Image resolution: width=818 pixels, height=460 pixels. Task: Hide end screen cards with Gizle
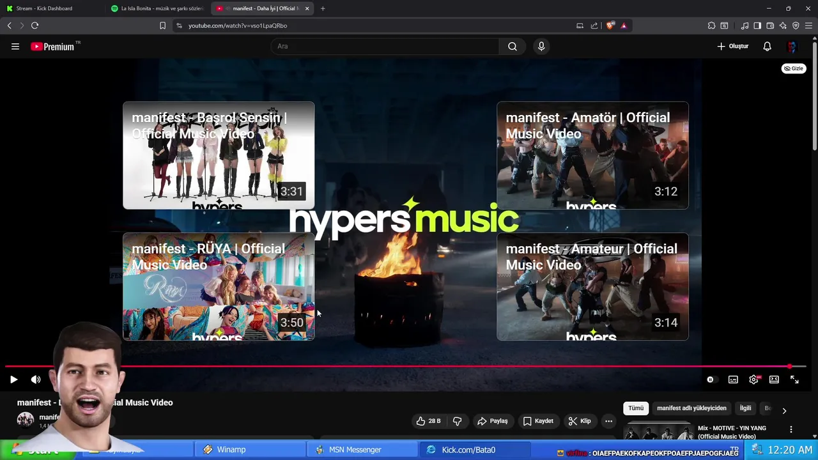794,68
